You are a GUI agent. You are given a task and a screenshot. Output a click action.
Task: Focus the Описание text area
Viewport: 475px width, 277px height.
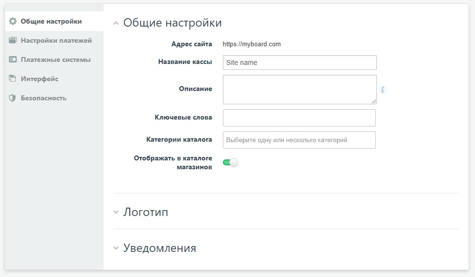(299, 90)
